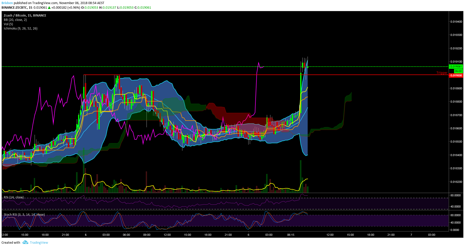This screenshot has height=247, width=465.
Task: Click the green 0.019061 current price tag
Action: [x=456, y=67]
